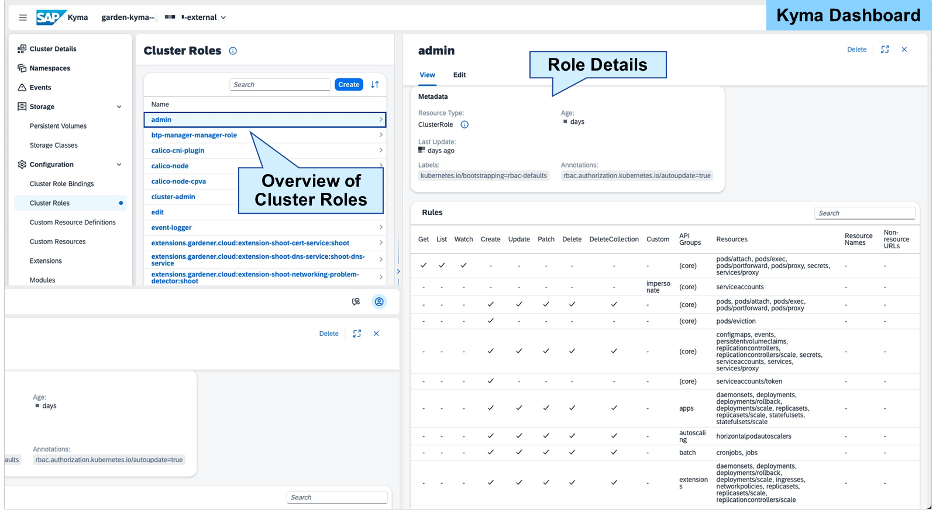Click the ClusterRole resource type info icon
The image size is (936, 510).
pyautogui.click(x=464, y=124)
